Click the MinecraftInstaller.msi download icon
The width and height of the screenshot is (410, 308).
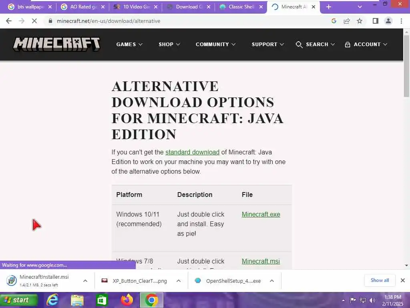[x=12, y=280]
